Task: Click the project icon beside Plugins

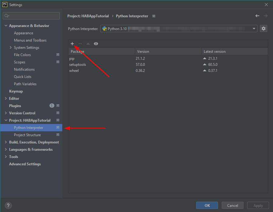Action: [x=58, y=106]
